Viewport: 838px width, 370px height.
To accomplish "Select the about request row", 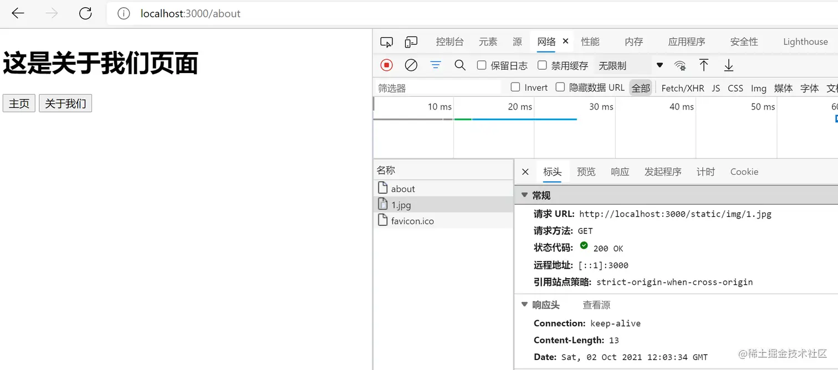I will [443, 188].
